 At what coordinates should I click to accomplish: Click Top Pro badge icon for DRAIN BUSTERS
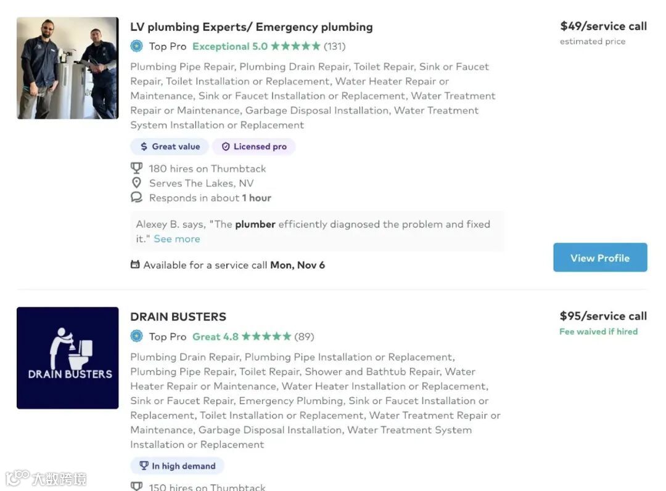tap(137, 336)
